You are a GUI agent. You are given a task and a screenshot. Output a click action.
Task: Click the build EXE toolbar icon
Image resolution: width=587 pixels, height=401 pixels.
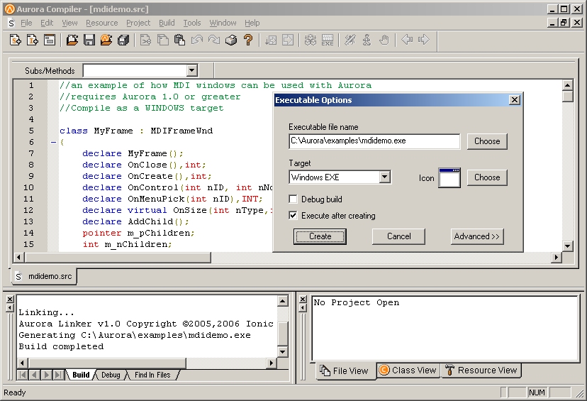point(327,40)
